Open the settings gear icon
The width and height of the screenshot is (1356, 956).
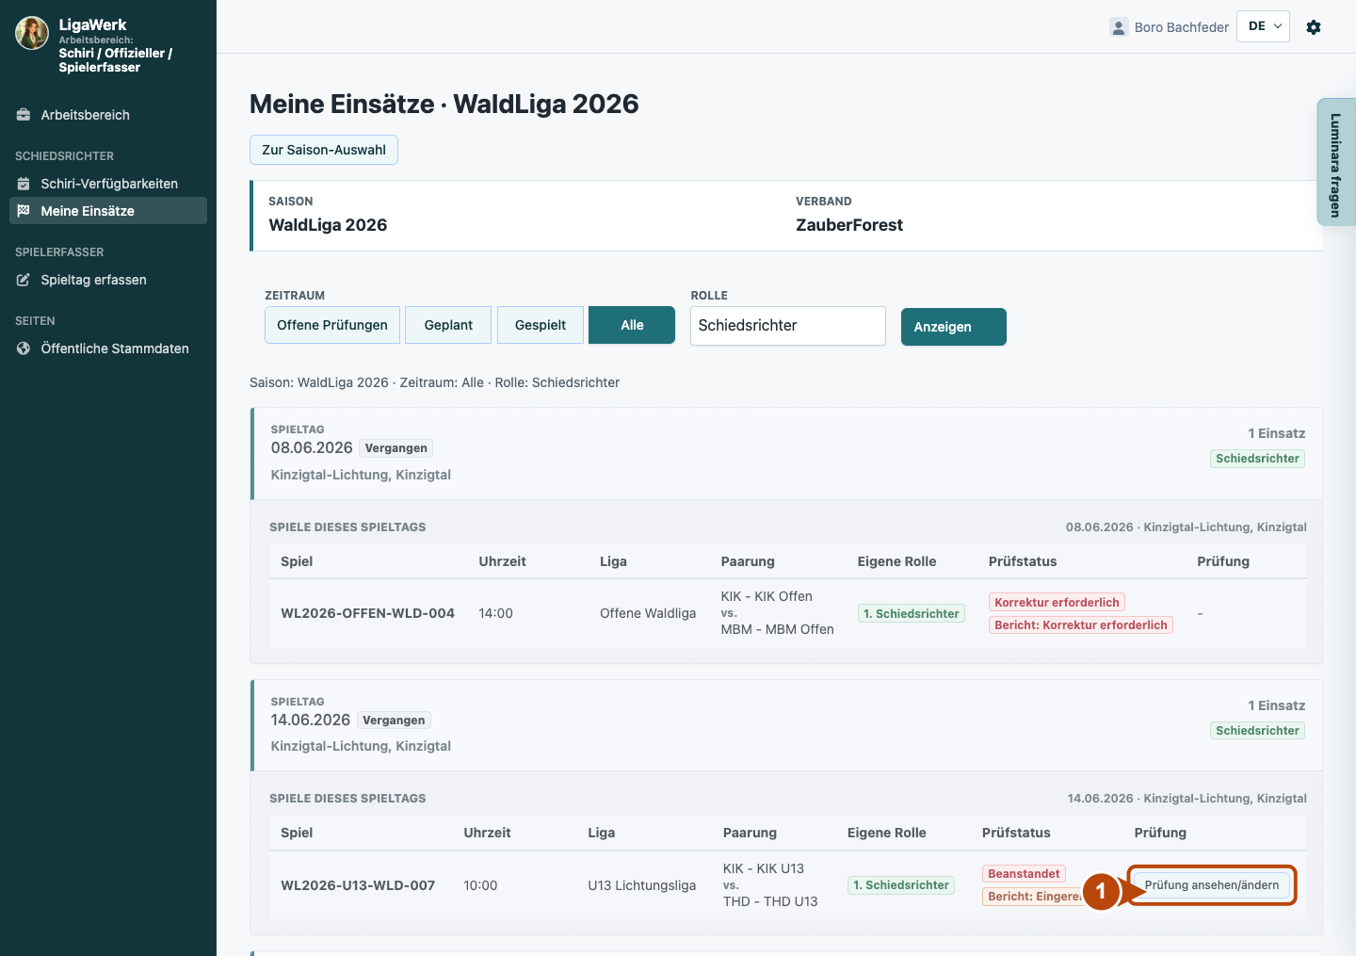pos(1314,27)
